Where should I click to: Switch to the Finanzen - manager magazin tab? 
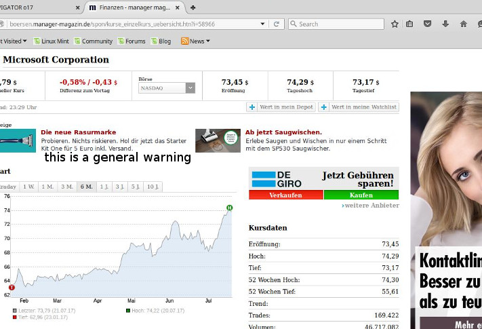134,7
